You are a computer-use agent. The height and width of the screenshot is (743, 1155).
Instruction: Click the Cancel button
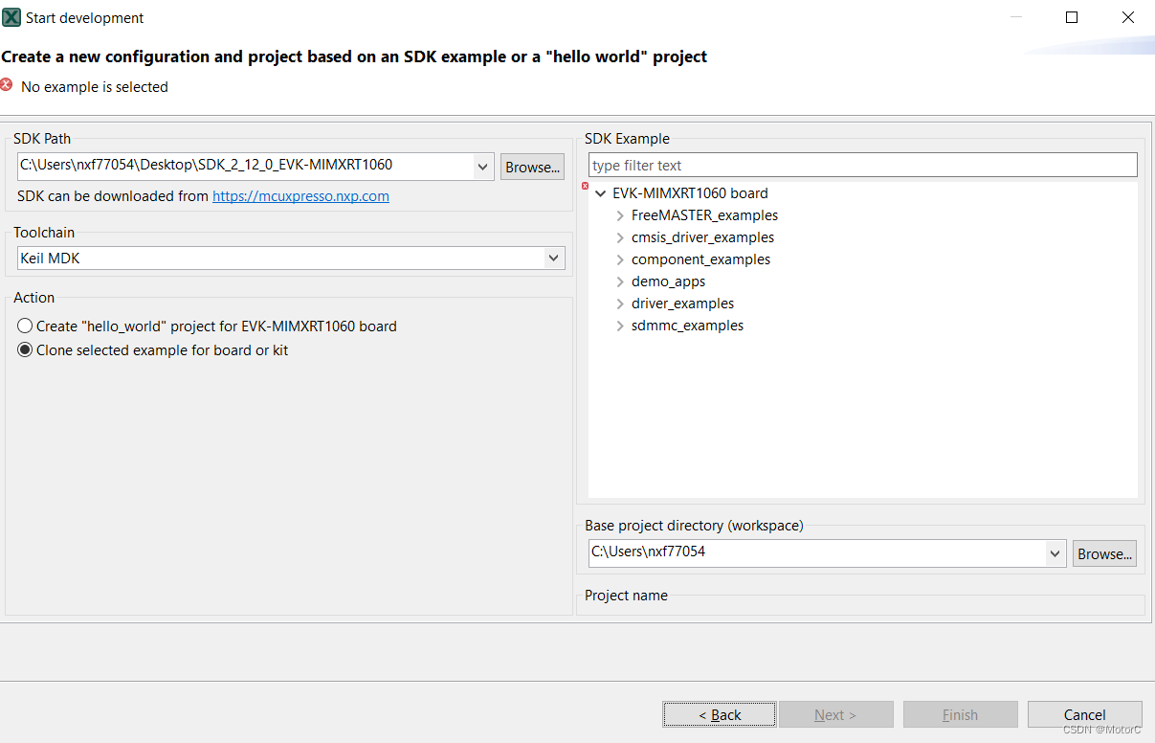(x=1085, y=714)
